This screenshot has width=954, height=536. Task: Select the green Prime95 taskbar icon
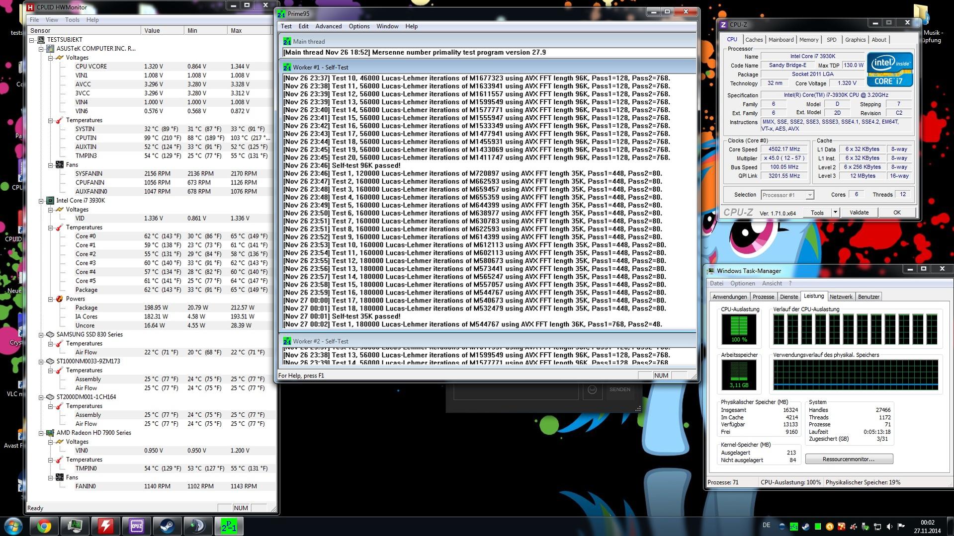[229, 526]
